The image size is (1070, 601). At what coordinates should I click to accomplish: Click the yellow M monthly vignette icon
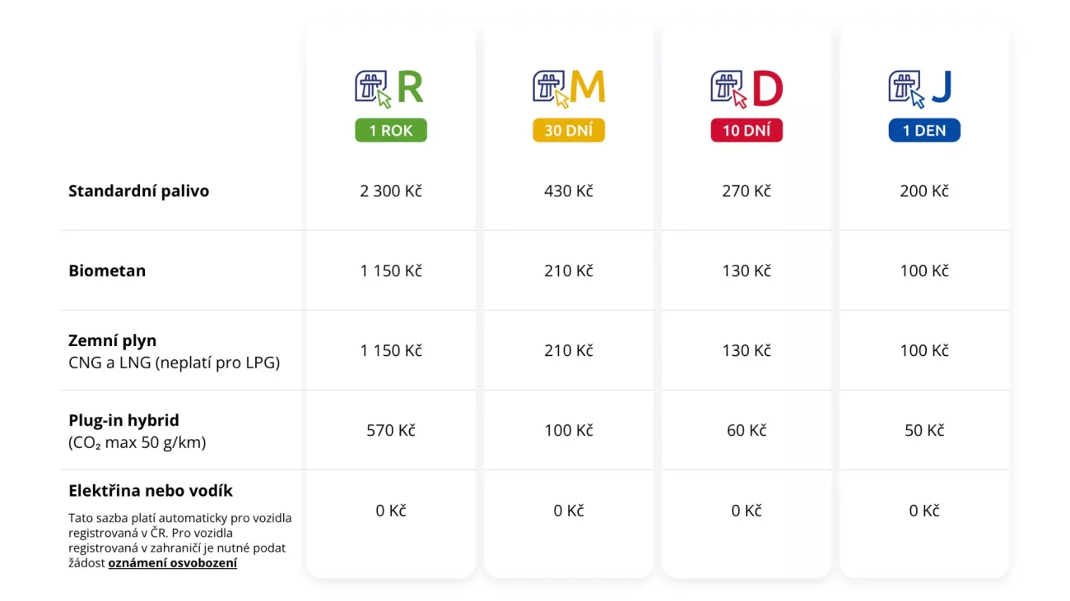568,89
